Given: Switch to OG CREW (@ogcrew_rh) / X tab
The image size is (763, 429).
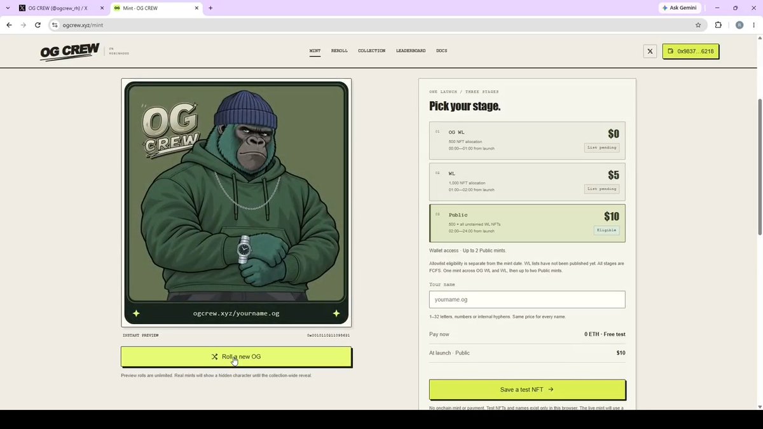Looking at the screenshot, I should pyautogui.click(x=60, y=8).
